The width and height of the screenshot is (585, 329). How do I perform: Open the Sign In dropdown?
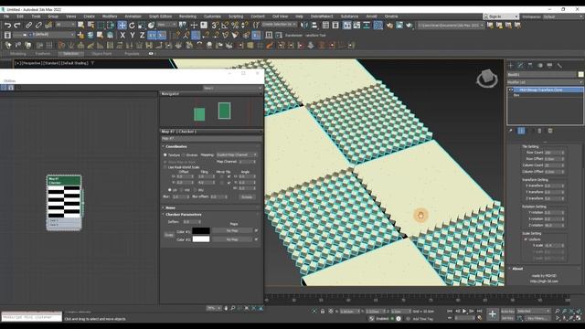(x=501, y=16)
